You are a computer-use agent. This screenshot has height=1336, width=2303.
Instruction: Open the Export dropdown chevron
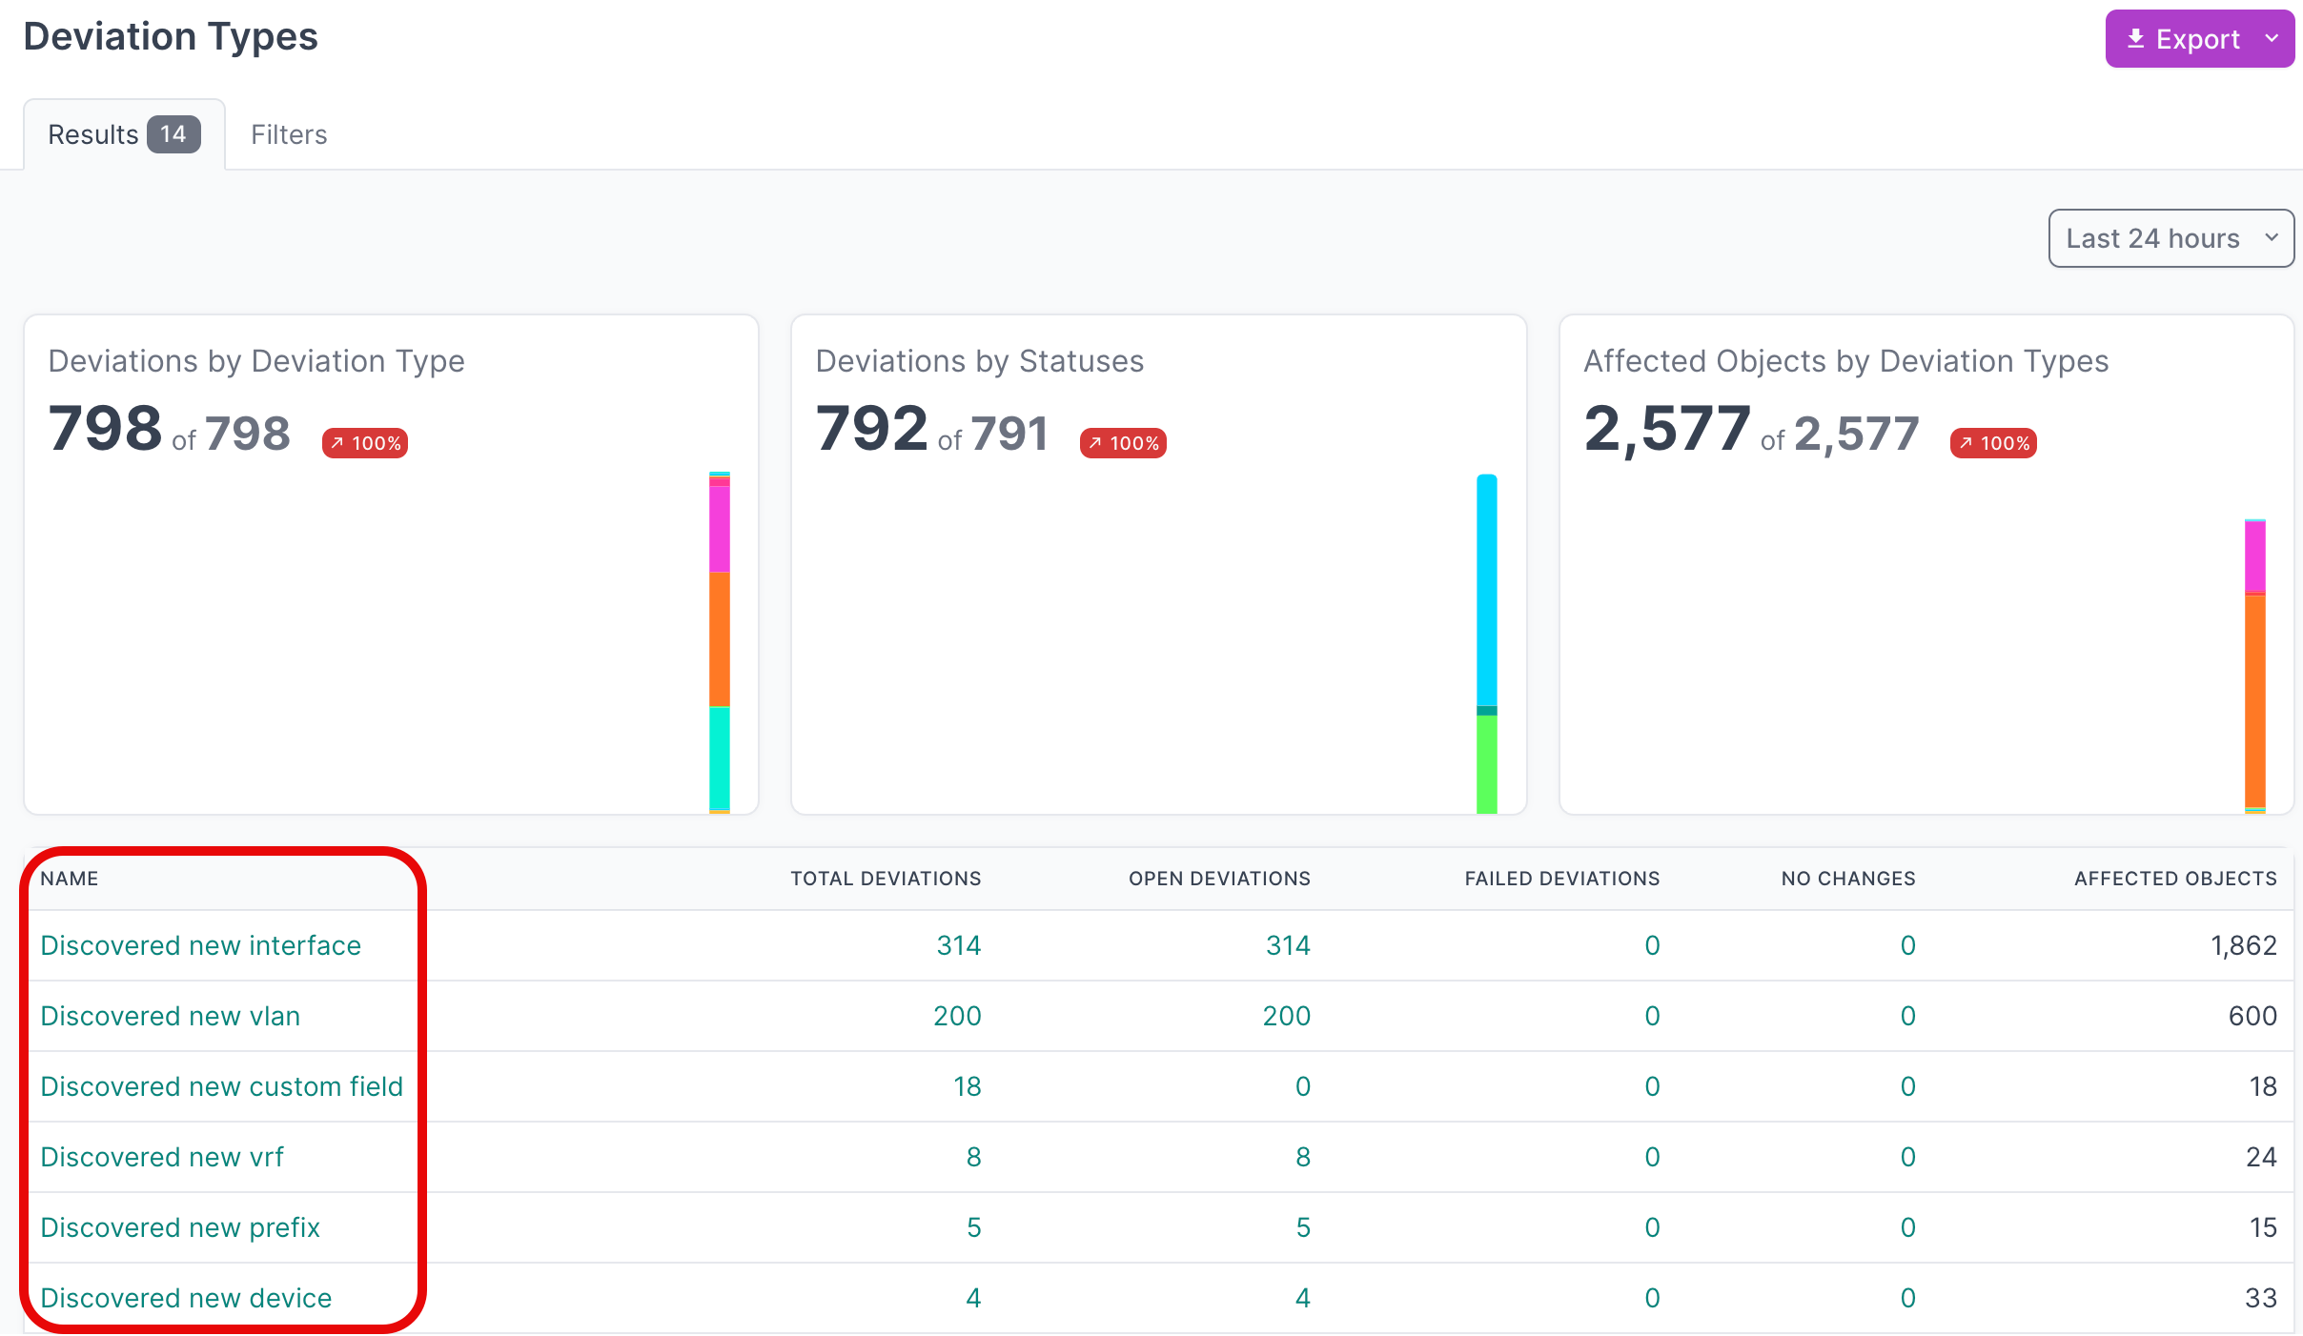point(2272,39)
